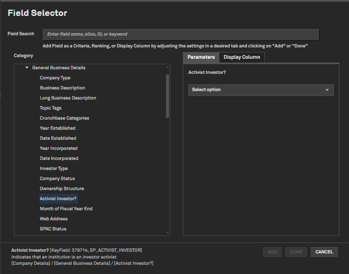Screen dimensions: 349x274
Task: Select the Investor Type field
Action: 54,168
